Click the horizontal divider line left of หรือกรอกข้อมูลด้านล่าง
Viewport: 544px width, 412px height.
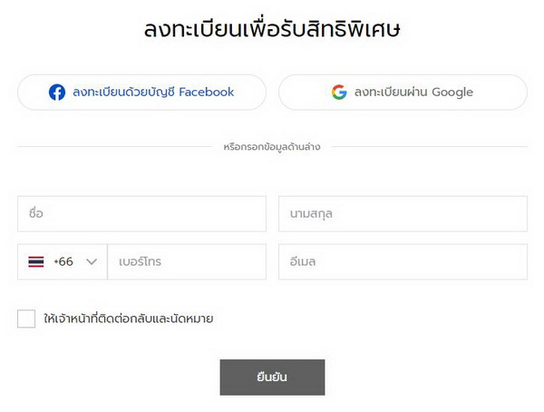[x=115, y=147]
